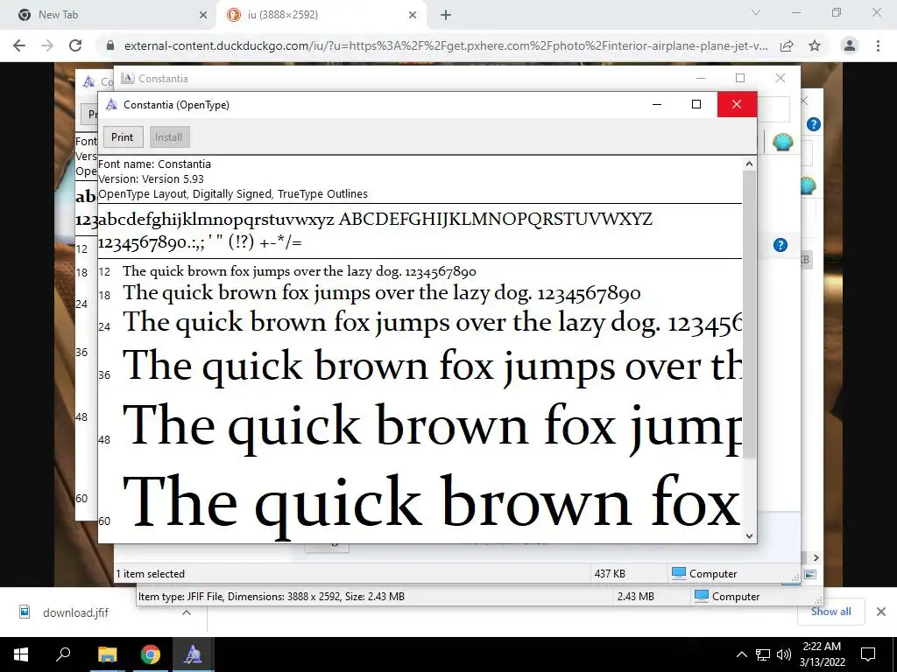Click the Constantia font viewer title icon
The width and height of the screenshot is (897, 672).
click(112, 105)
